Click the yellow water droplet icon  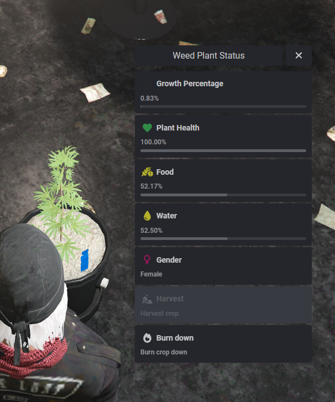147,216
